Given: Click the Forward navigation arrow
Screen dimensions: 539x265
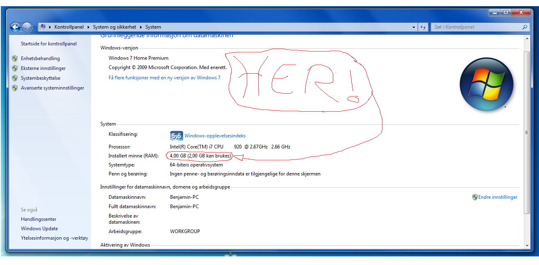Looking at the screenshot, I should tap(27, 27).
